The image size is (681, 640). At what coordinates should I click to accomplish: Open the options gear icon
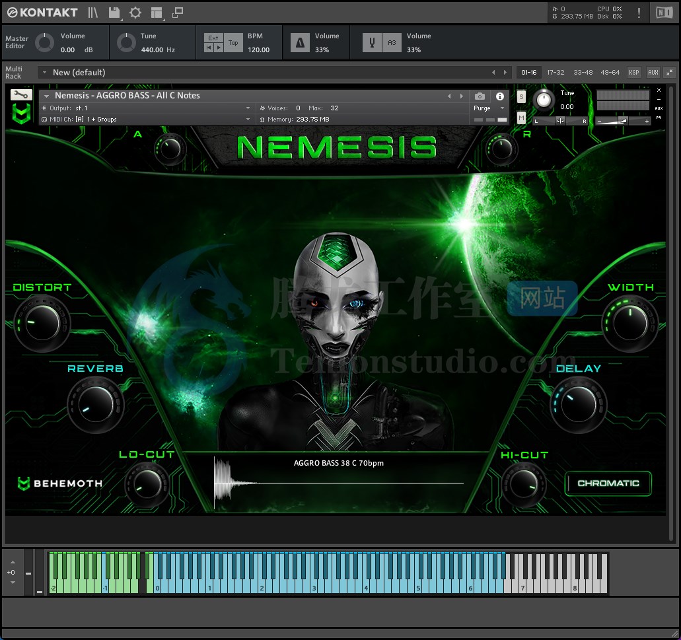(135, 13)
